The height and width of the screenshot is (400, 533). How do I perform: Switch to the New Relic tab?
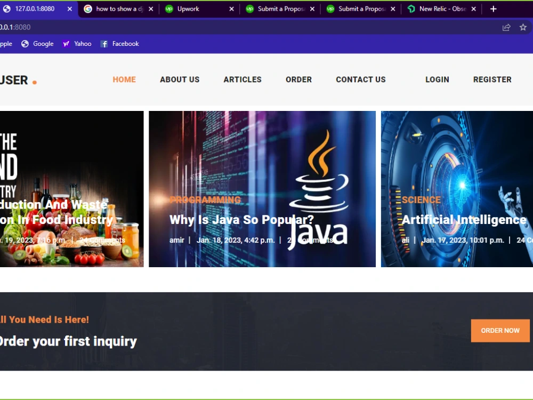[x=441, y=9]
